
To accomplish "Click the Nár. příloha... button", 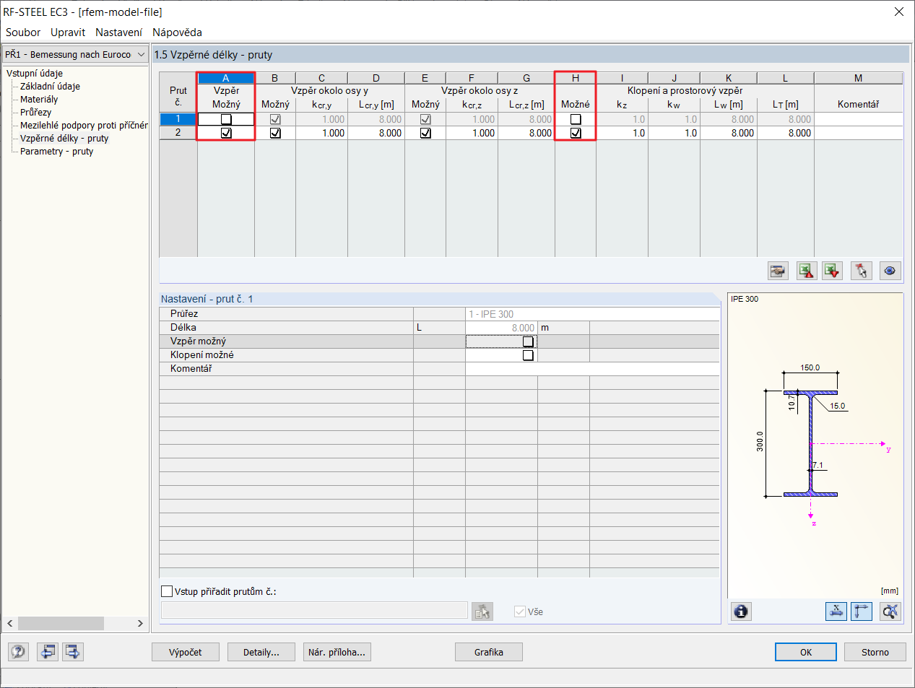I will pyautogui.click(x=337, y=652).
